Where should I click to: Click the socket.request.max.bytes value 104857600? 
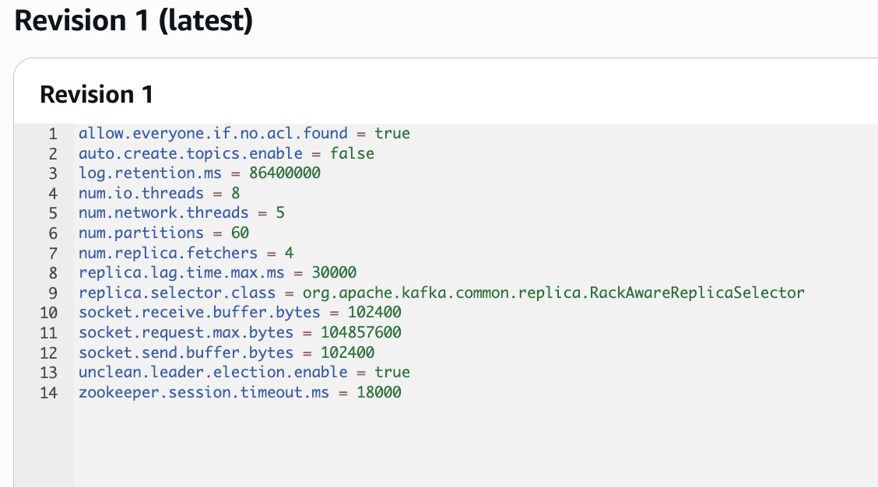[x=360, y=332]
